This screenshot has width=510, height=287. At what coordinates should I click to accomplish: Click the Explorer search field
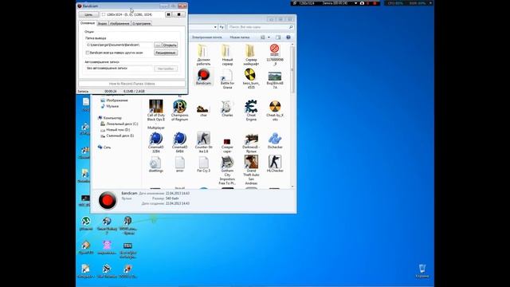[261, 27]
